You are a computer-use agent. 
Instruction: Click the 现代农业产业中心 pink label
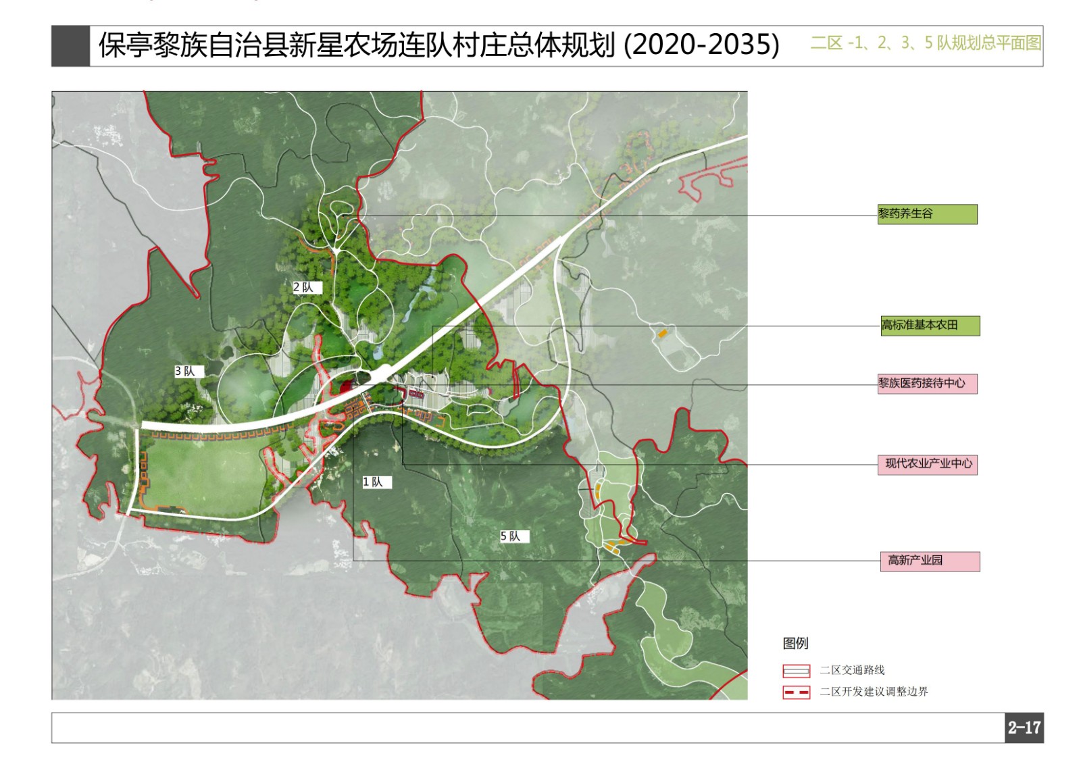[927, 464]
